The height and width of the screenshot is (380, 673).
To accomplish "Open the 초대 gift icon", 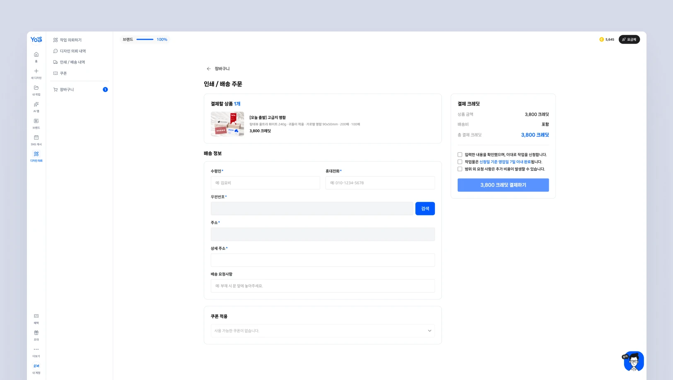I will click(36, 333).
